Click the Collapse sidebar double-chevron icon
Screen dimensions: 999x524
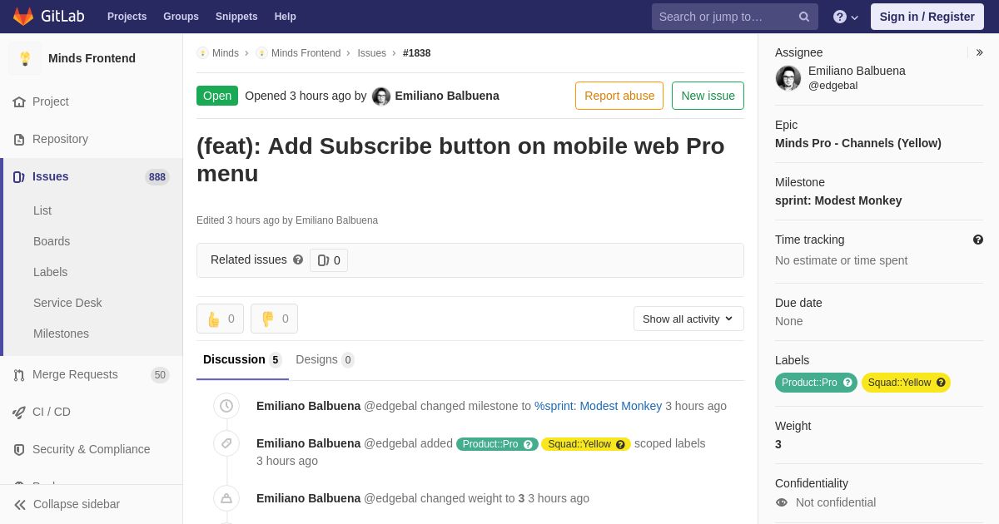(x=20, y=504)
